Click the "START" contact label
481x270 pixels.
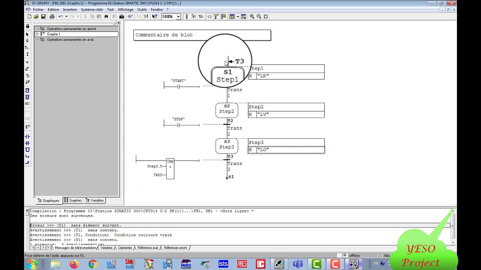178,81
